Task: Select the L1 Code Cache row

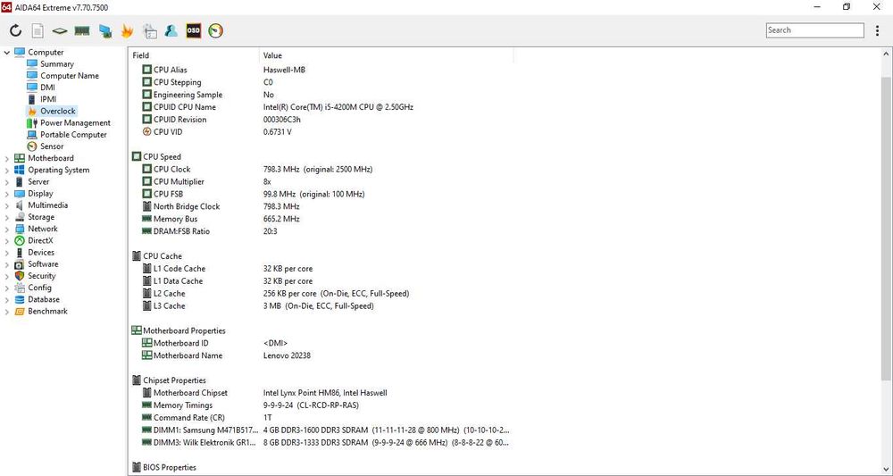Action: (321, 269)
